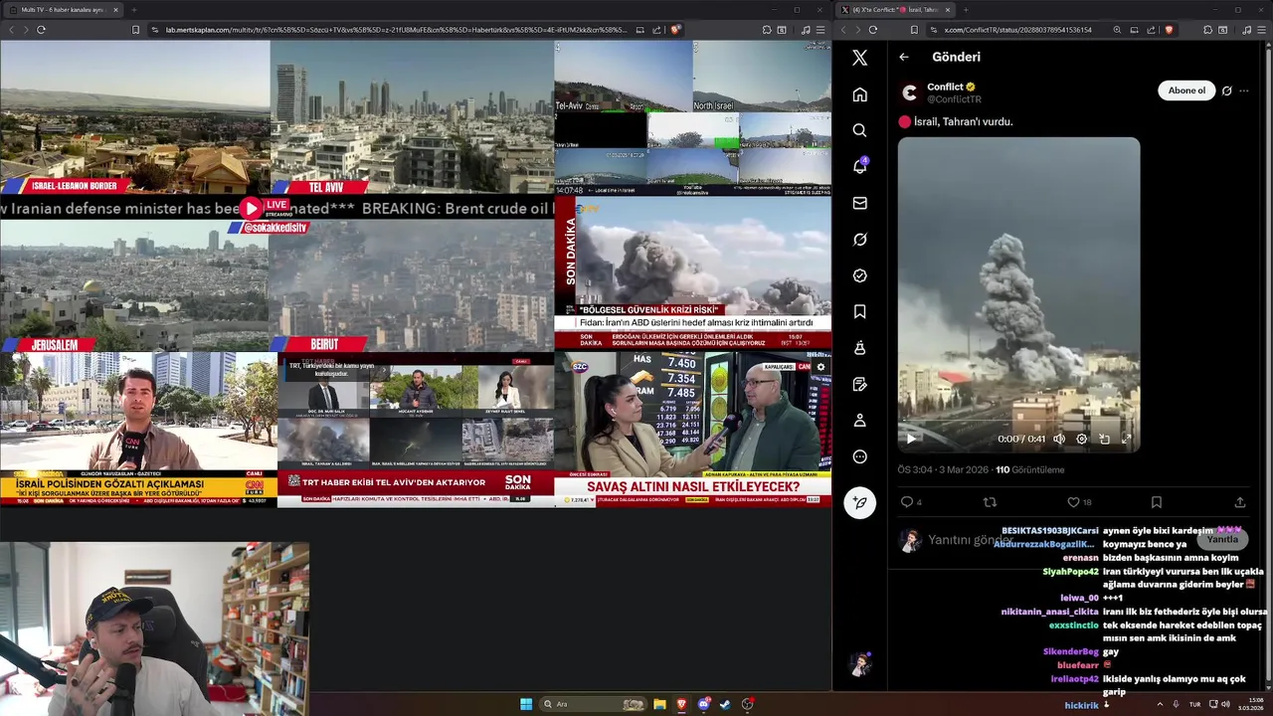This screenshot has width=1273, height=716.
Task: Open video settings gear in tweet video
Action: click(1082, 439)
